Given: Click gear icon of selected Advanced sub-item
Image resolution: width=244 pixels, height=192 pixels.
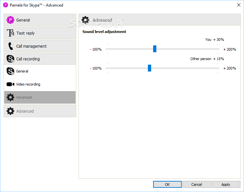Looking at the screenshot, I should click(10, 97).
